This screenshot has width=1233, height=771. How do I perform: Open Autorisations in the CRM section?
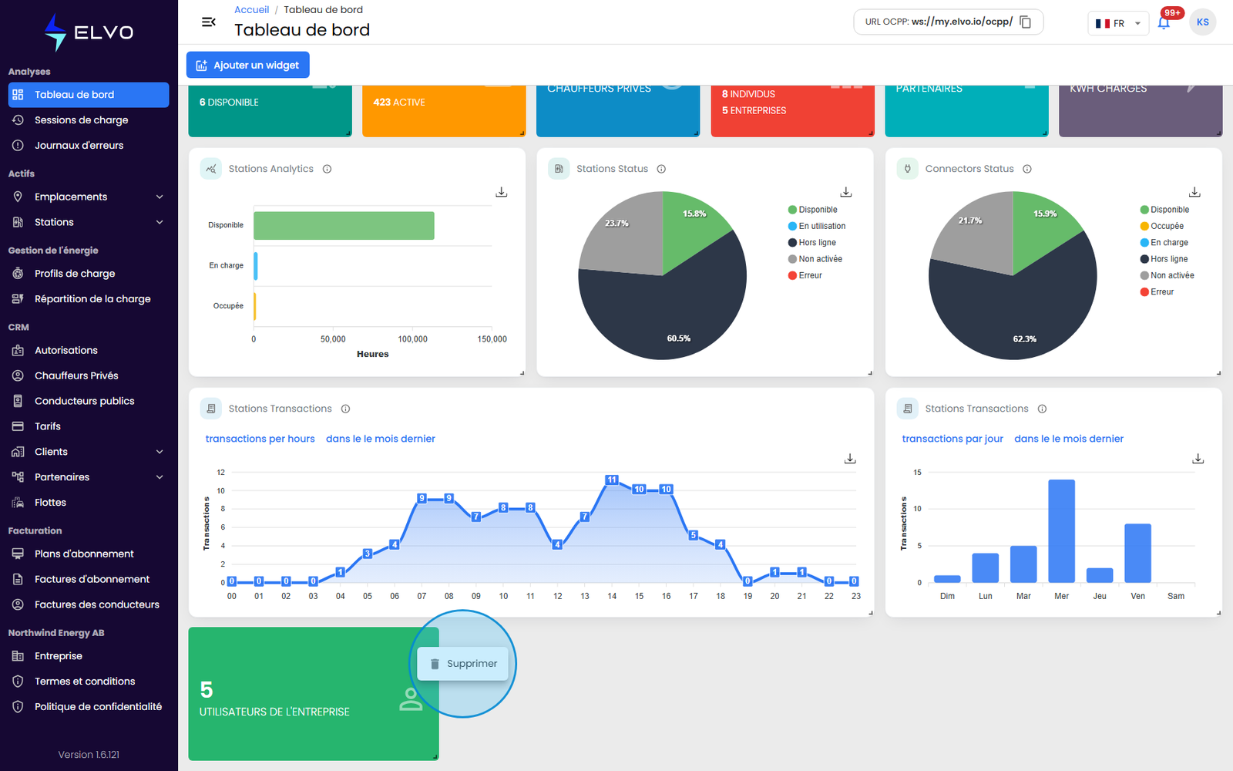89,351
